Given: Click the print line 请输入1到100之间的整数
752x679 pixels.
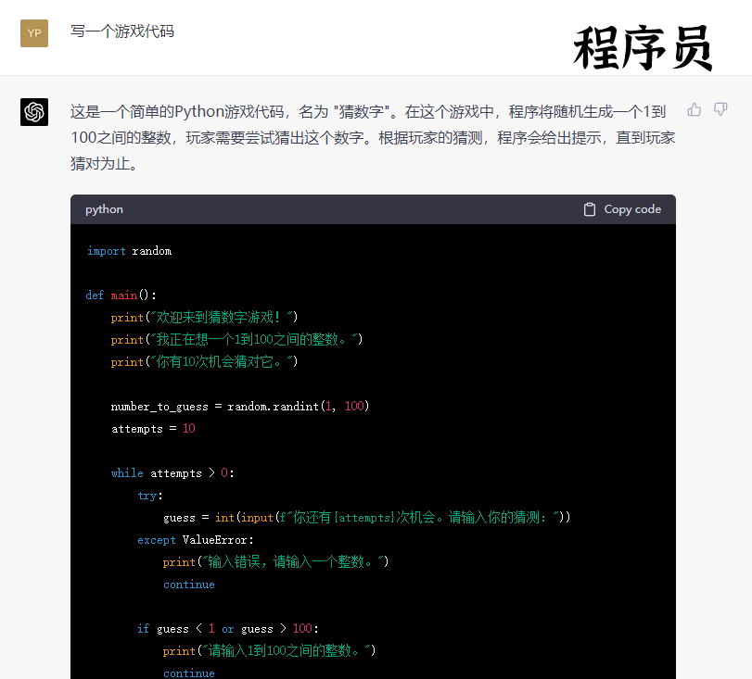Looking at the screenshot, I should click(269, 650).
